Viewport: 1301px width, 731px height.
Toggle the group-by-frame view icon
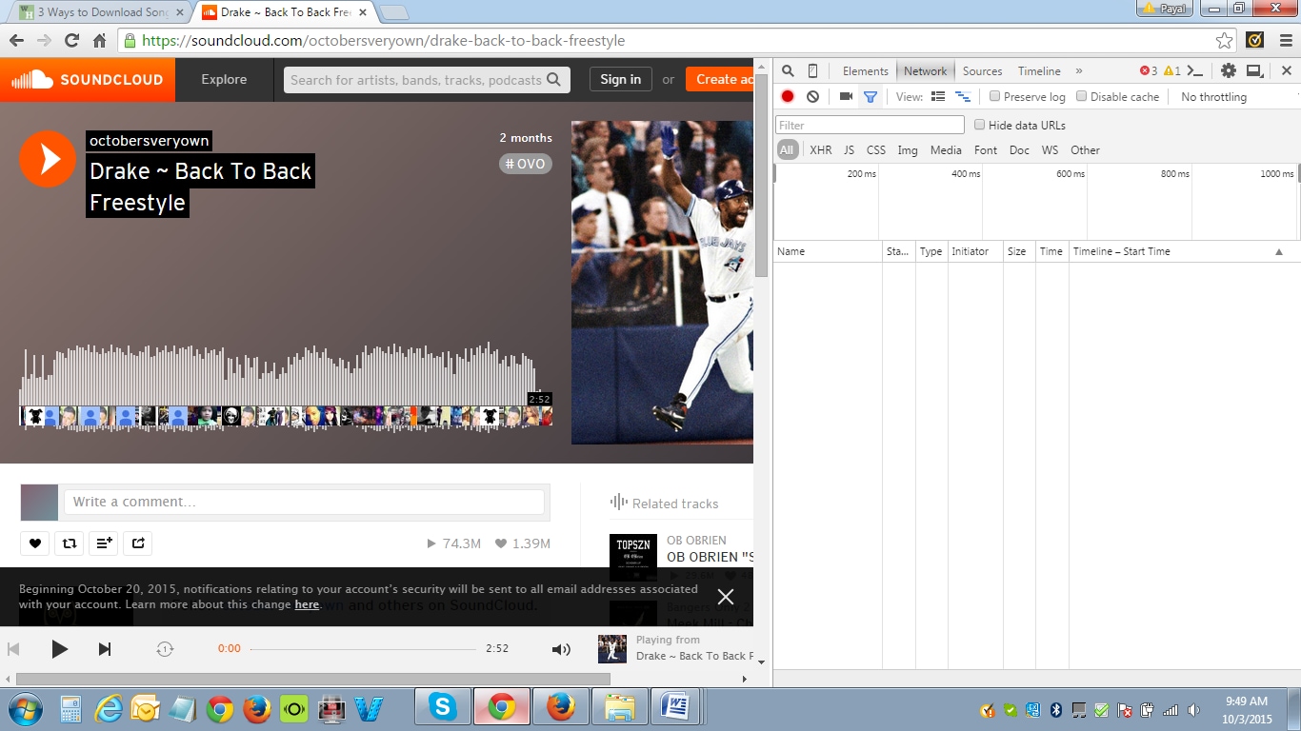click(963, 96)
